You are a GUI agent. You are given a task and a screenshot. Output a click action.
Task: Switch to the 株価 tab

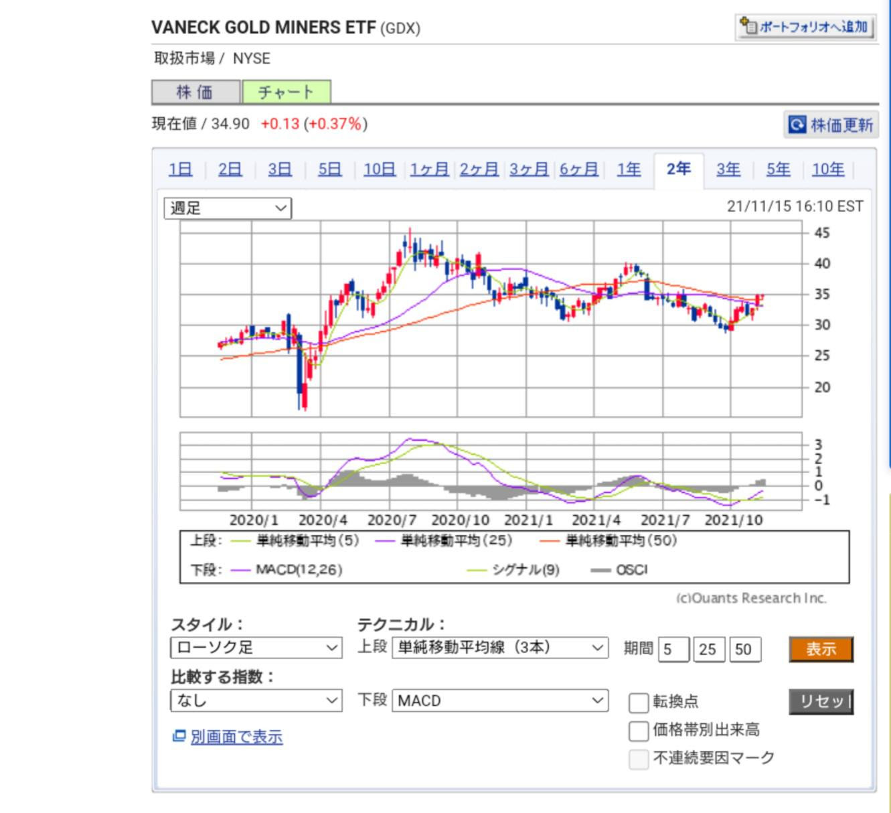pos(195,92)
